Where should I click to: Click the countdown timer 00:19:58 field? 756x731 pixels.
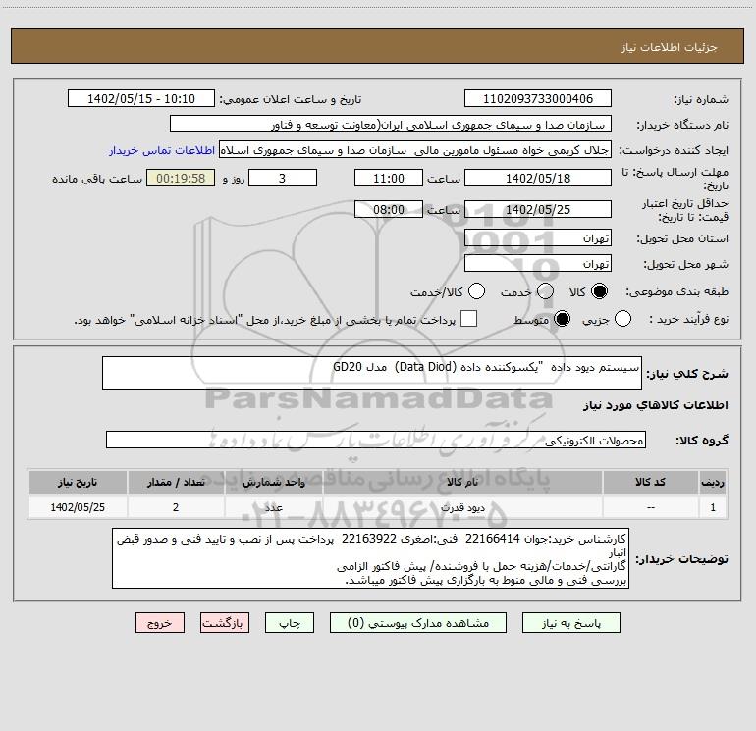[181, 178]
